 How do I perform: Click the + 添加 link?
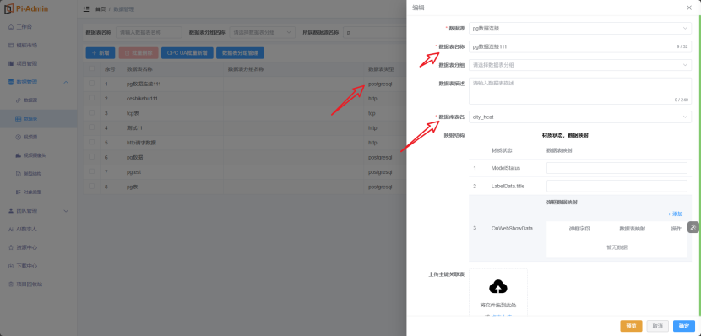pyautogui.click(x=675, y=214)
